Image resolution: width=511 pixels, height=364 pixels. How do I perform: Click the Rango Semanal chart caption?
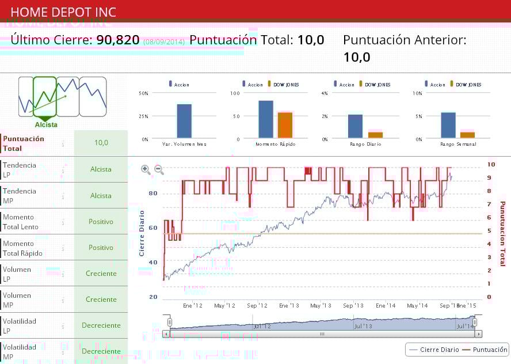[458, 144]
